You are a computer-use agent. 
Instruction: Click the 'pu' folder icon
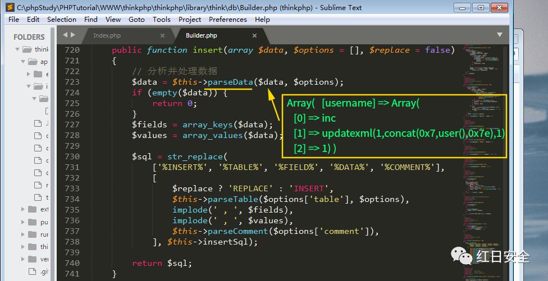(x=33, y=222)
